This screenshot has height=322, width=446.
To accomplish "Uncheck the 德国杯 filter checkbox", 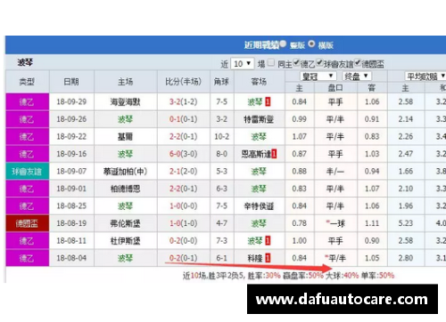I will pos(358,62).
